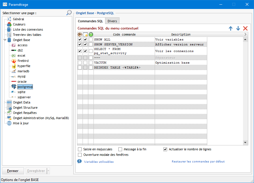Screen dimensions: 254x183
Task: Click the mysql icon
Action: 14,76
